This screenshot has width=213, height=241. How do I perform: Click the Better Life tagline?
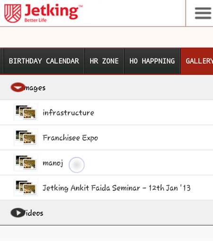point(35,20)
